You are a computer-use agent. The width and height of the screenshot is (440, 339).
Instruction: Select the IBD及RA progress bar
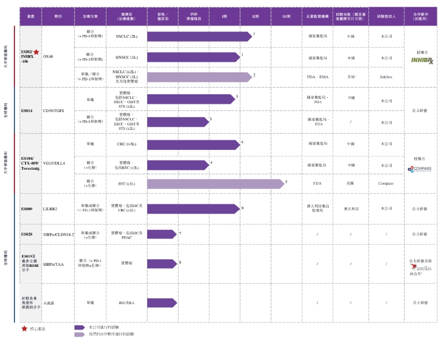coord(162,303)
